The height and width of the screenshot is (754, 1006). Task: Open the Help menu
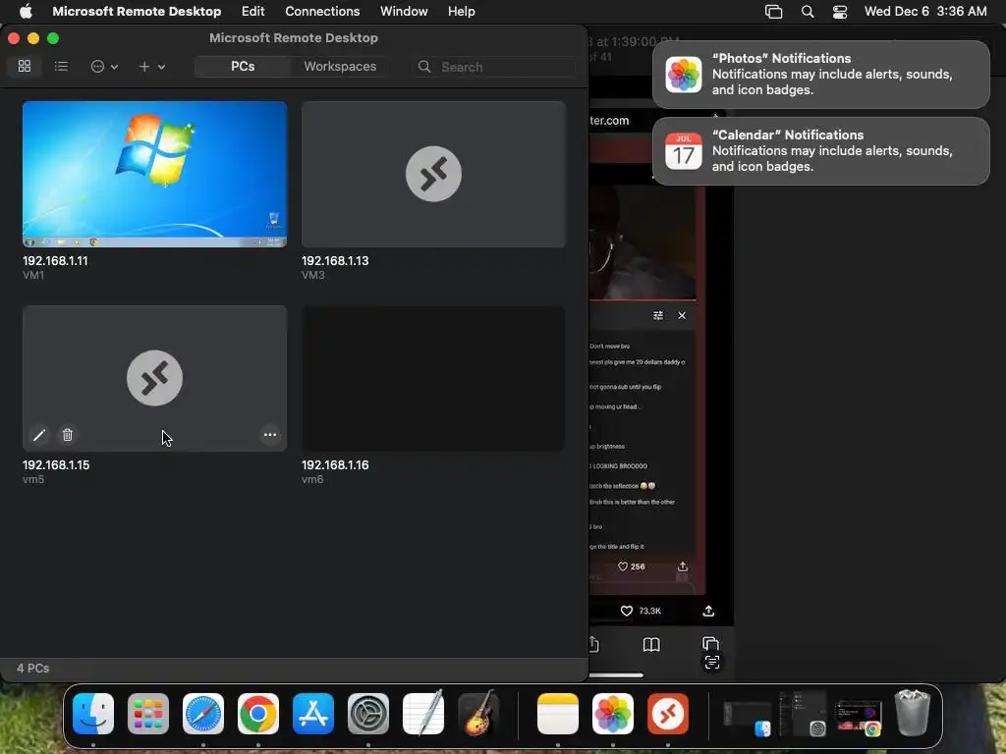[462, 11]
